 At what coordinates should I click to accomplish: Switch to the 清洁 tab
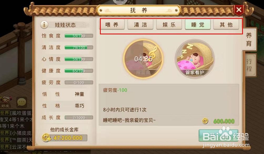140,24
